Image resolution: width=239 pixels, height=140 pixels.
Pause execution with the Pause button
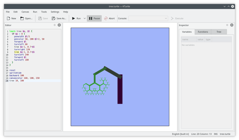(94, 18)
